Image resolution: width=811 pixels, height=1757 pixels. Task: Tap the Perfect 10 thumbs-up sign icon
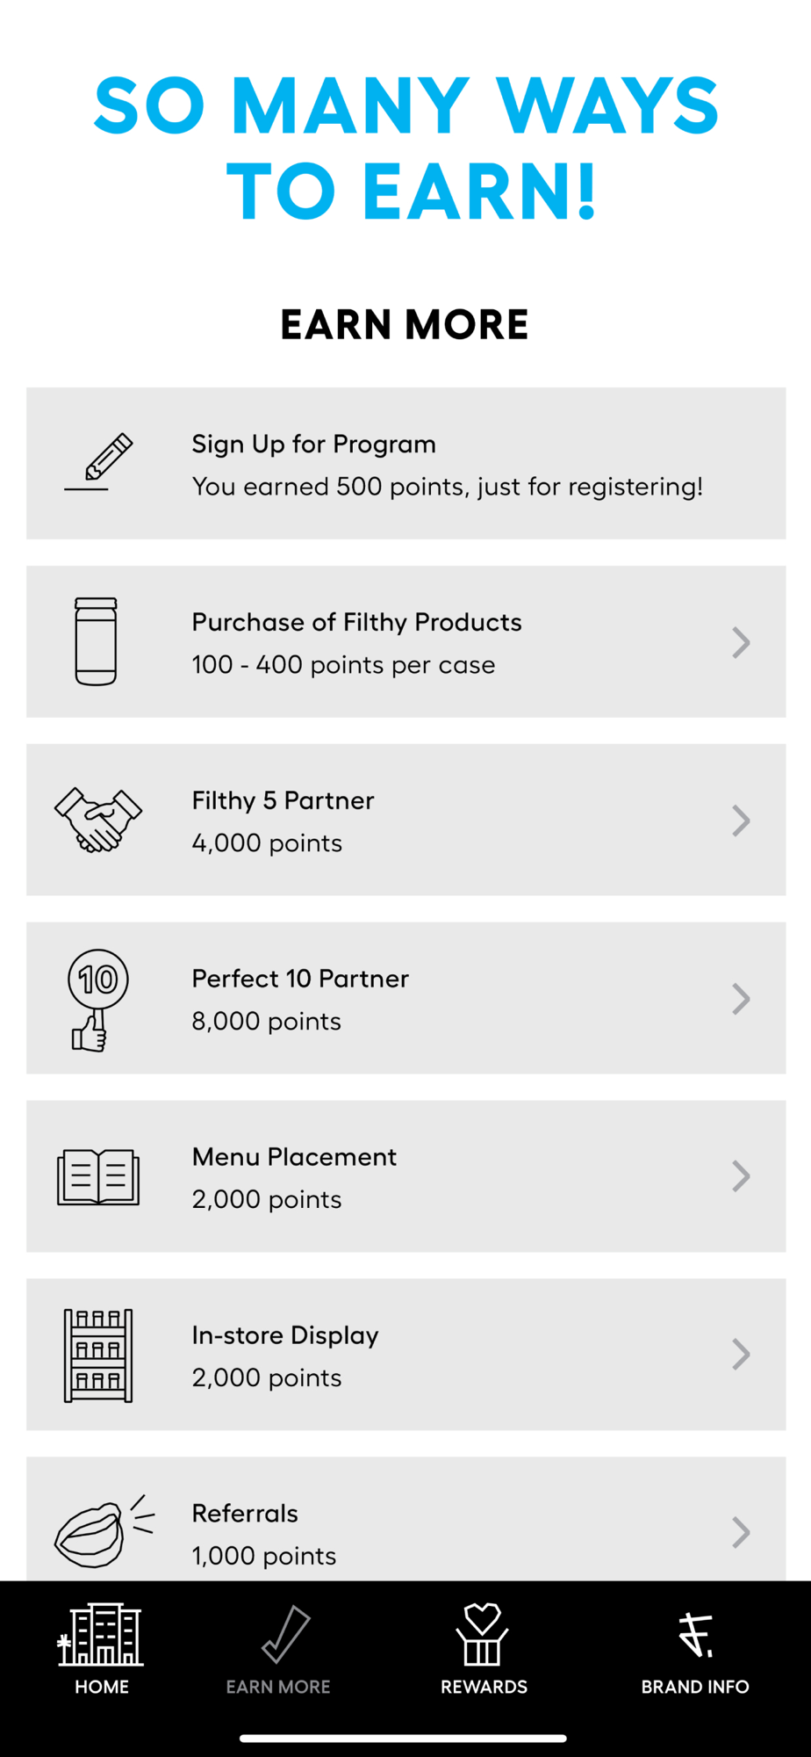pos(97,999)
